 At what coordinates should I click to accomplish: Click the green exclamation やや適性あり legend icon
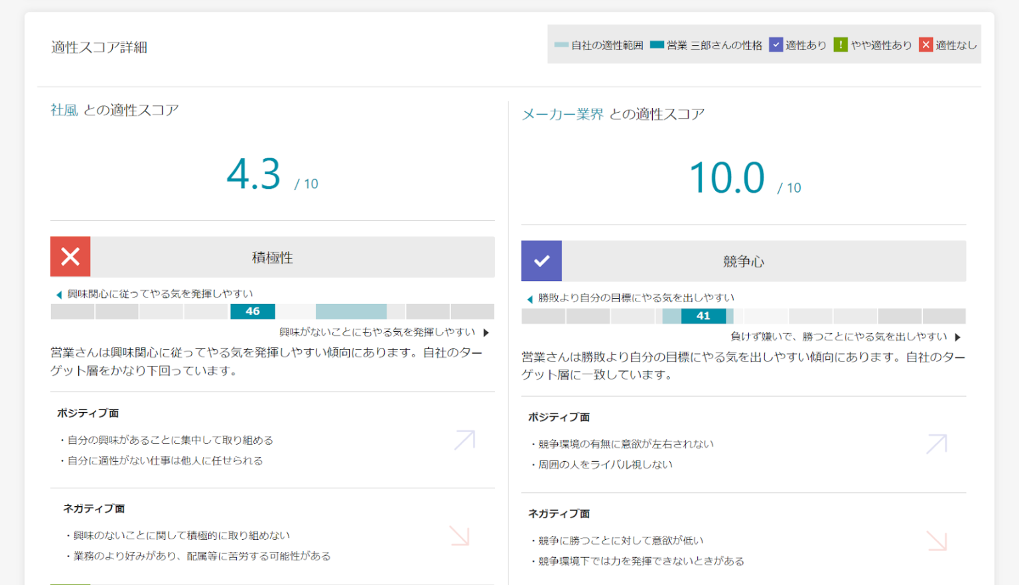point(841,44)
